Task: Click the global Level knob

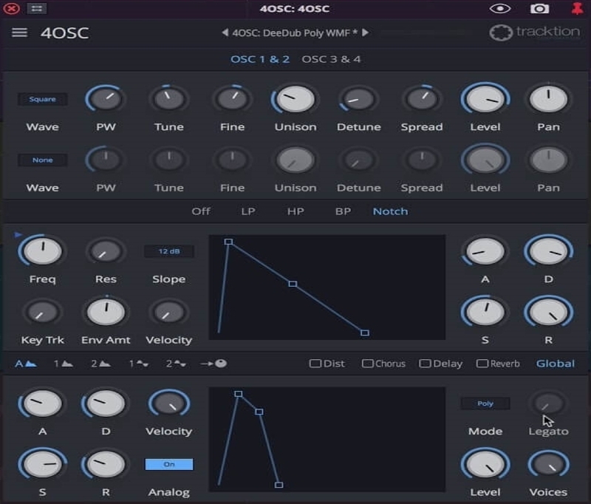Action: pyautogui.click(x=485, y=464)
